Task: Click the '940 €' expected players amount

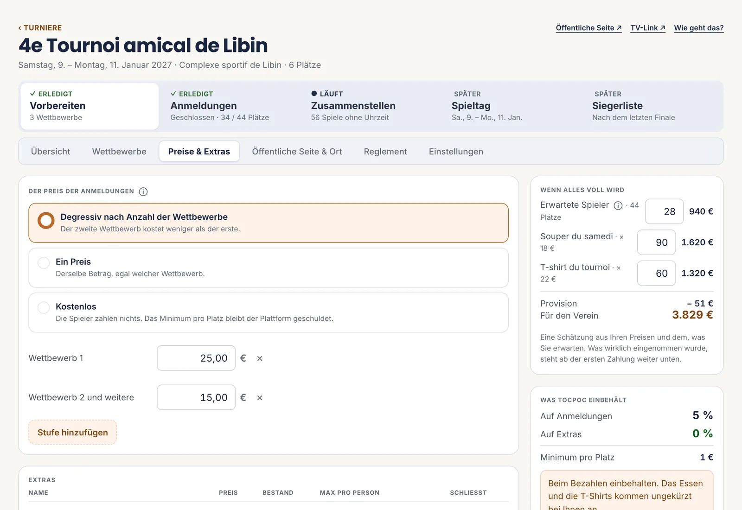Action: tap(701, 211)
